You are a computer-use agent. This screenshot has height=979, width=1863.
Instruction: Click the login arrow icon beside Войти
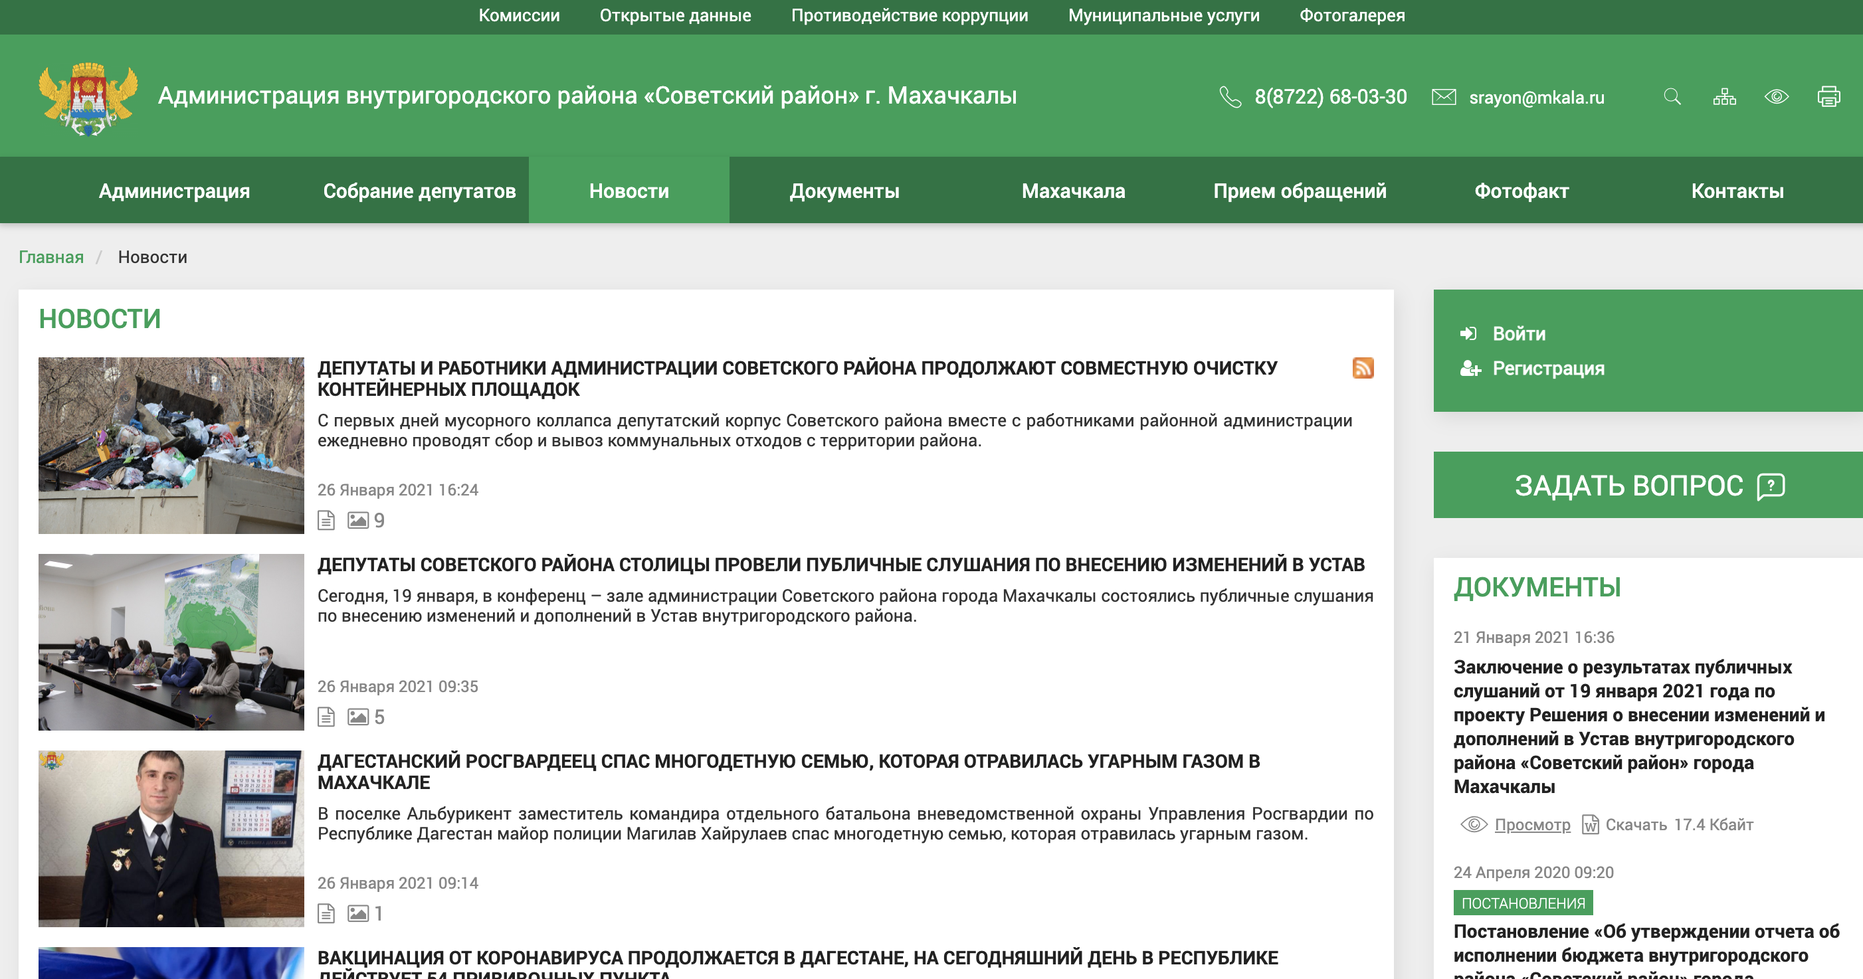1468,333
